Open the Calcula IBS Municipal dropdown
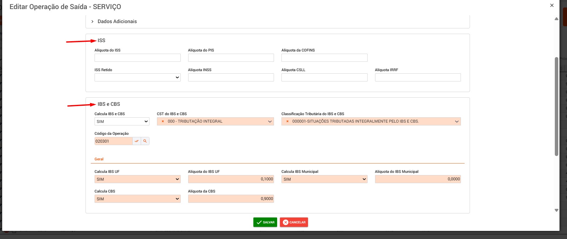 tap(325, 179)
